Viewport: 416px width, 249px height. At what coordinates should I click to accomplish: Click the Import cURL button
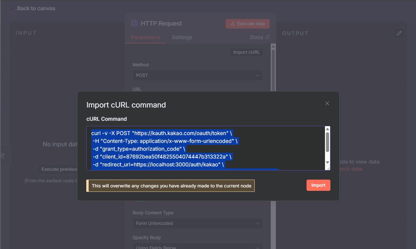pos(246,52)
